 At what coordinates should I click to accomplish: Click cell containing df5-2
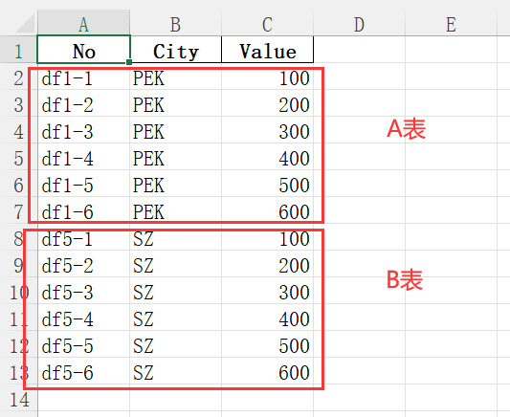[x=83, y=264]
